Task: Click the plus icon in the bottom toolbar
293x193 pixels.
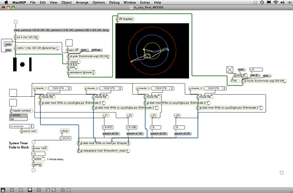Action: pos(12,190)
